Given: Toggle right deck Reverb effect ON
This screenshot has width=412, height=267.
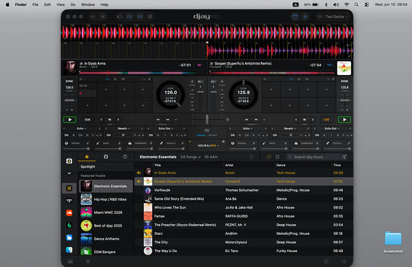Looking at the screenshot, I should [275, 135].
